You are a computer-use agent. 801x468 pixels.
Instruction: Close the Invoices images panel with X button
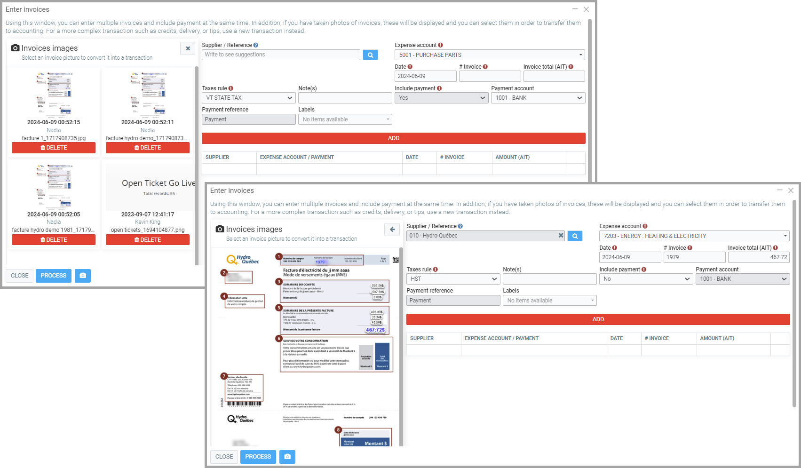(x=188, y=48)
